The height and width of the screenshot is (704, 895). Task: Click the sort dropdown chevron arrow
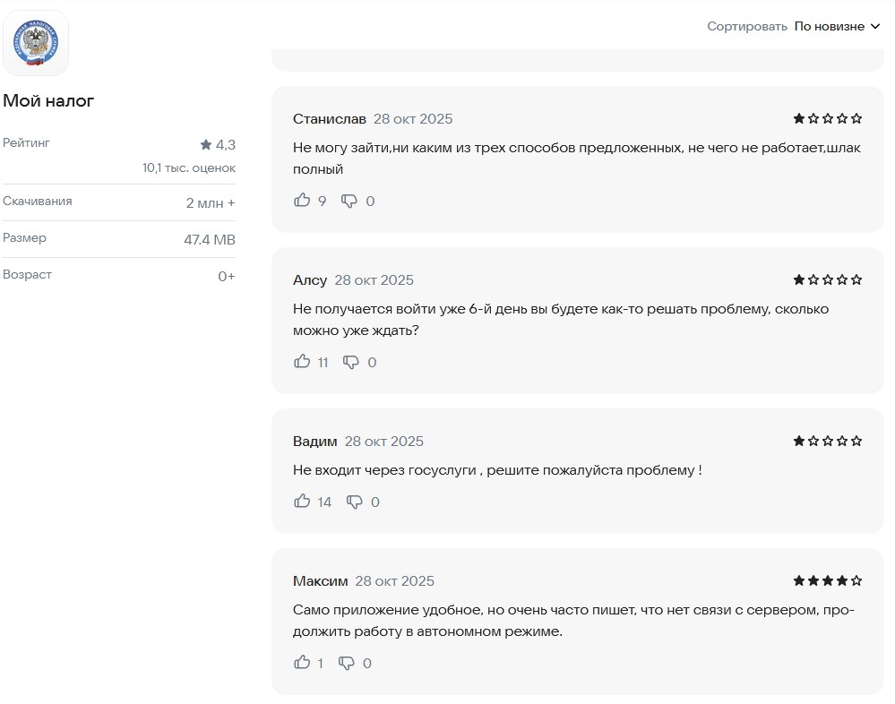[875, 27]
